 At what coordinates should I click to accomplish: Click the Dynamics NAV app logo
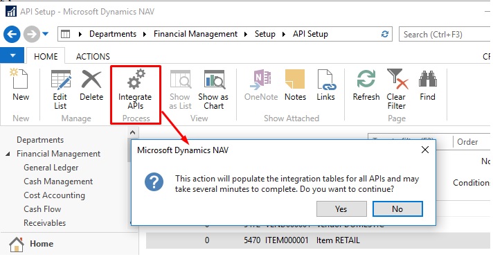point(11,11)
